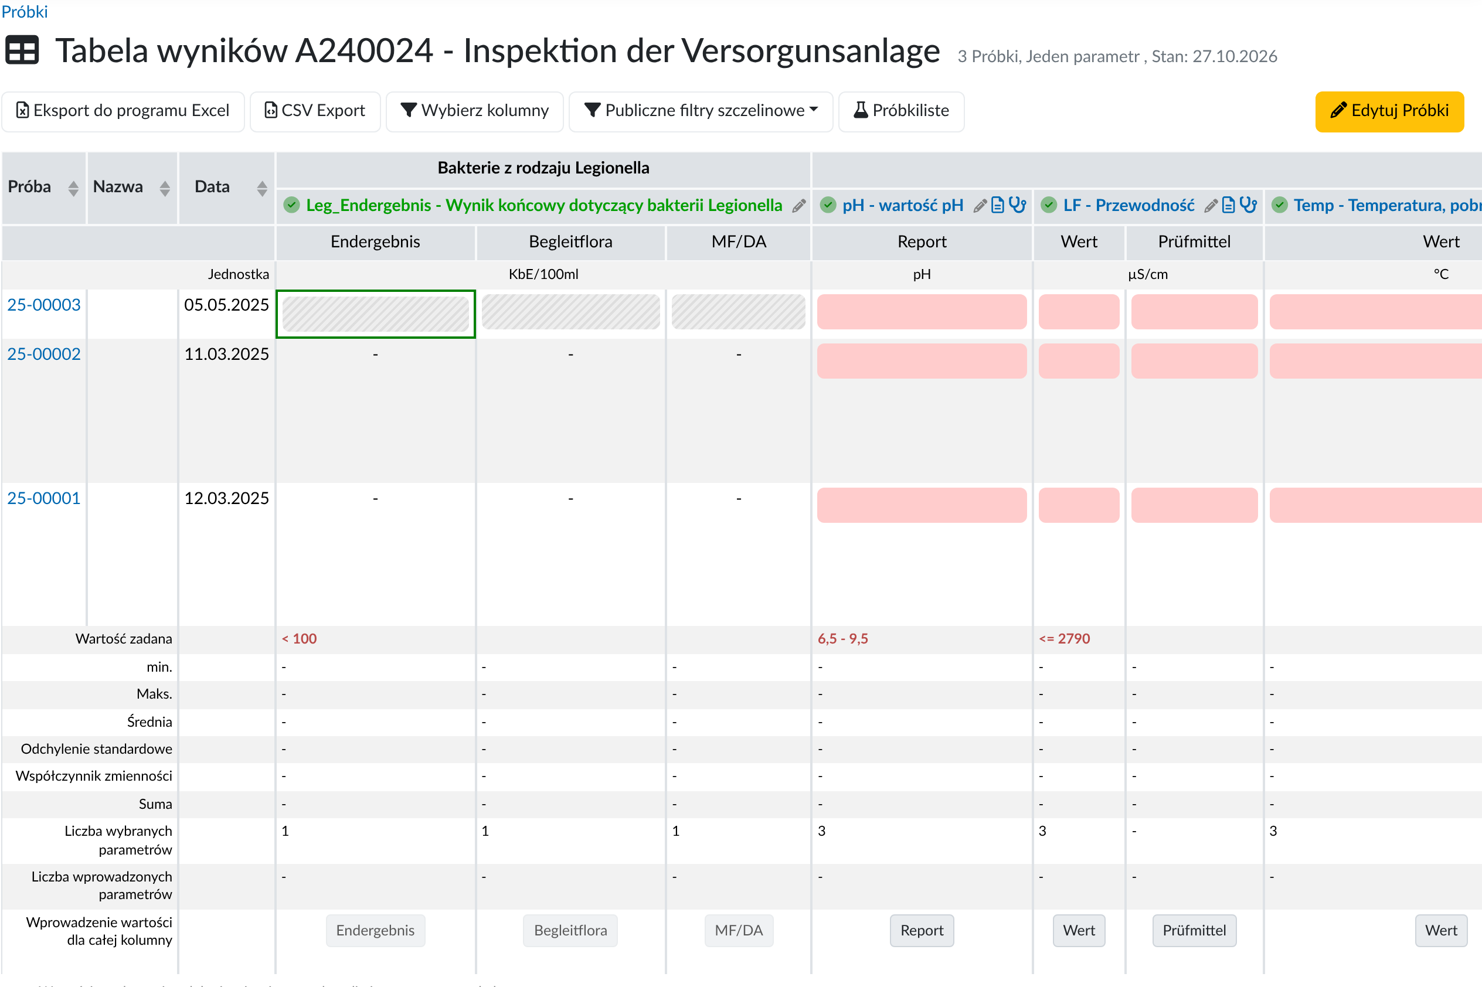The width and height of the screenshot is (1482, 987).
Task: Open the Próbki breadcrumb link
Action: [x=25, y=11]
